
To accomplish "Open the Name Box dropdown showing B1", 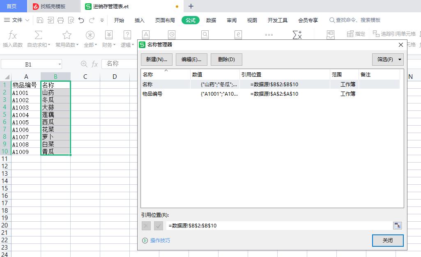I will (59, 64).
